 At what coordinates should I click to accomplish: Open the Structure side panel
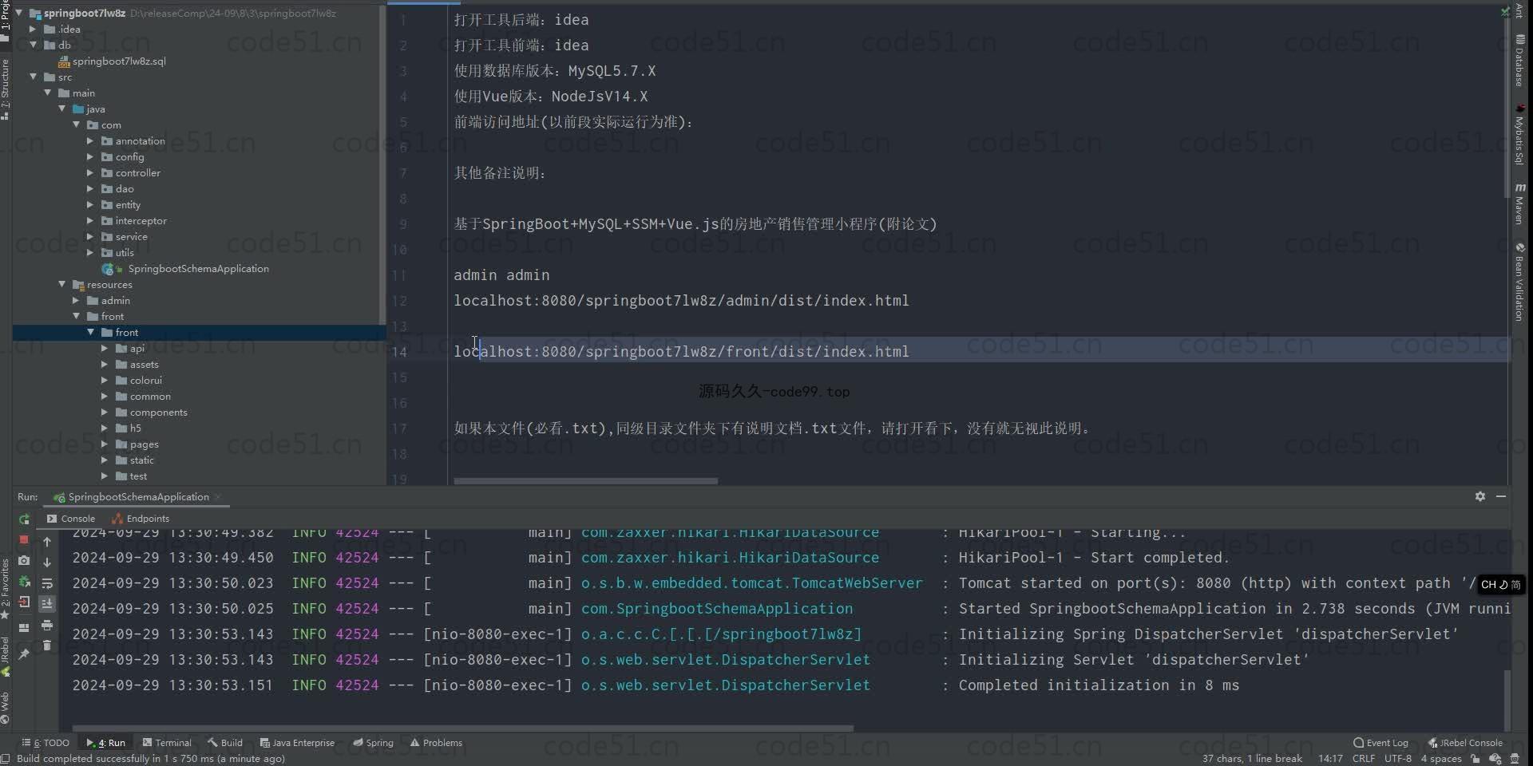click(6, 89)
